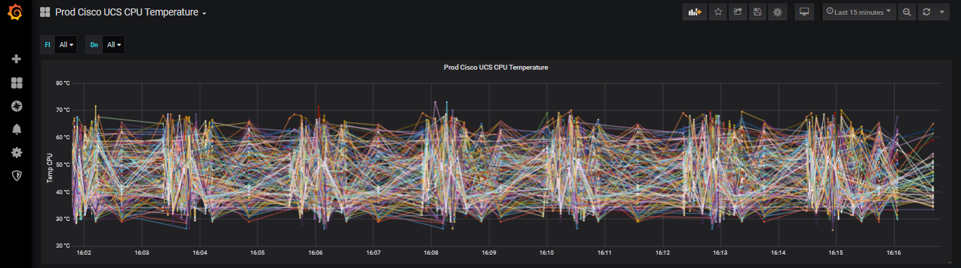Viewport: 961px width, 268px height.
Task: Click the 60 °C y-axis label
Action: (x=63, y=137)
